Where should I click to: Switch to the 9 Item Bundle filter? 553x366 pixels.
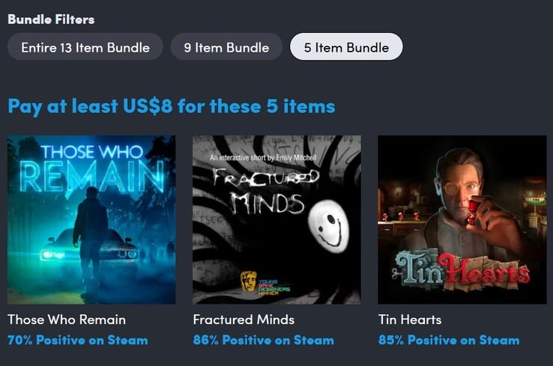226,47
